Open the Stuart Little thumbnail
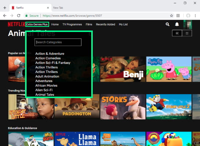This screenshot has width=200, height=146. coord(31,107)
